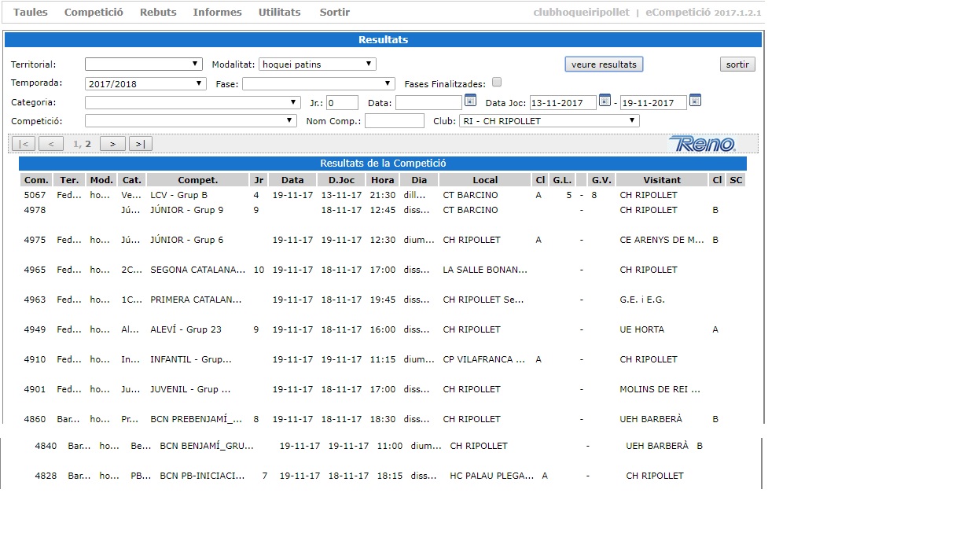Click CP VILAFRANCA local team cell
Image resolution: width=974 pixels, height=548 pixels.
(x=483, y=359)
